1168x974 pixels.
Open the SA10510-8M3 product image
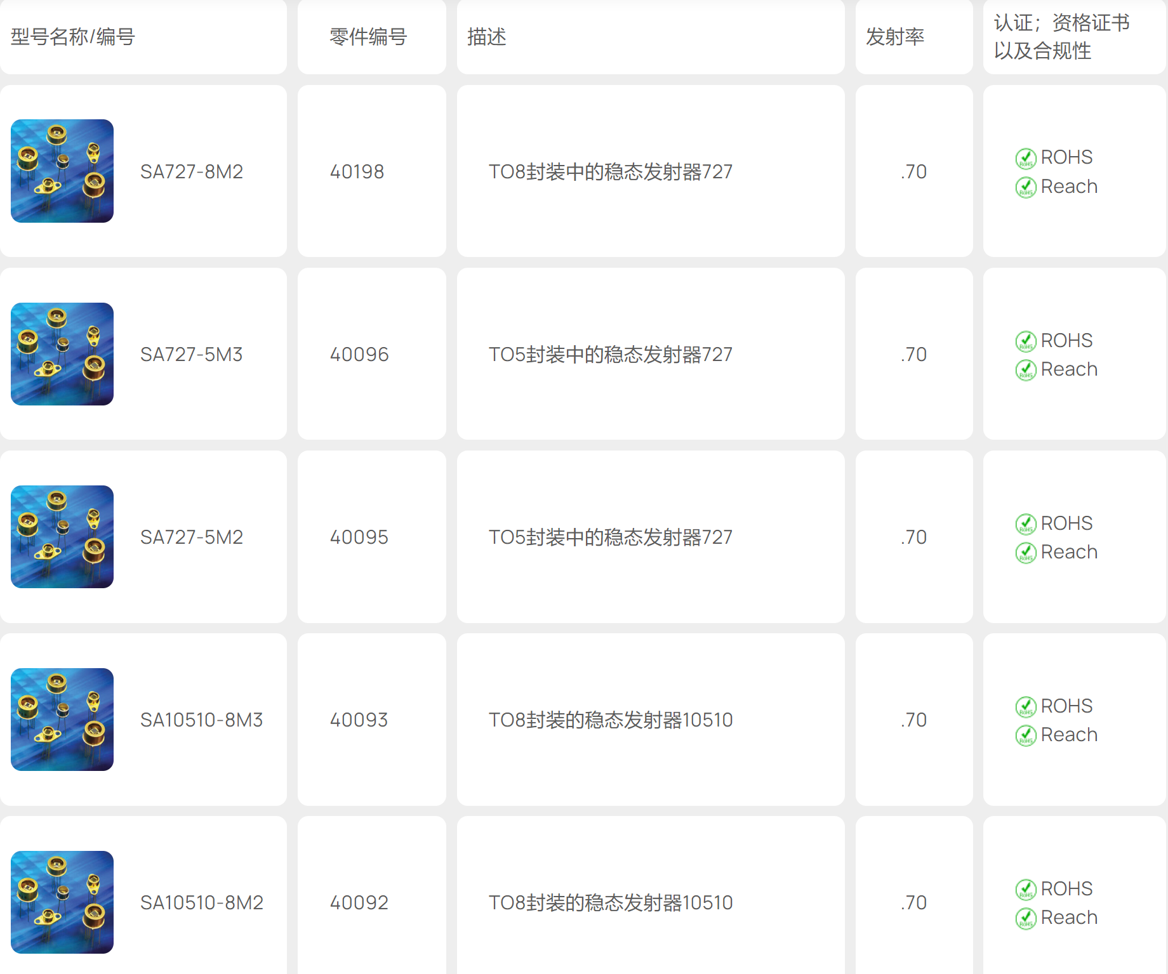62,720
